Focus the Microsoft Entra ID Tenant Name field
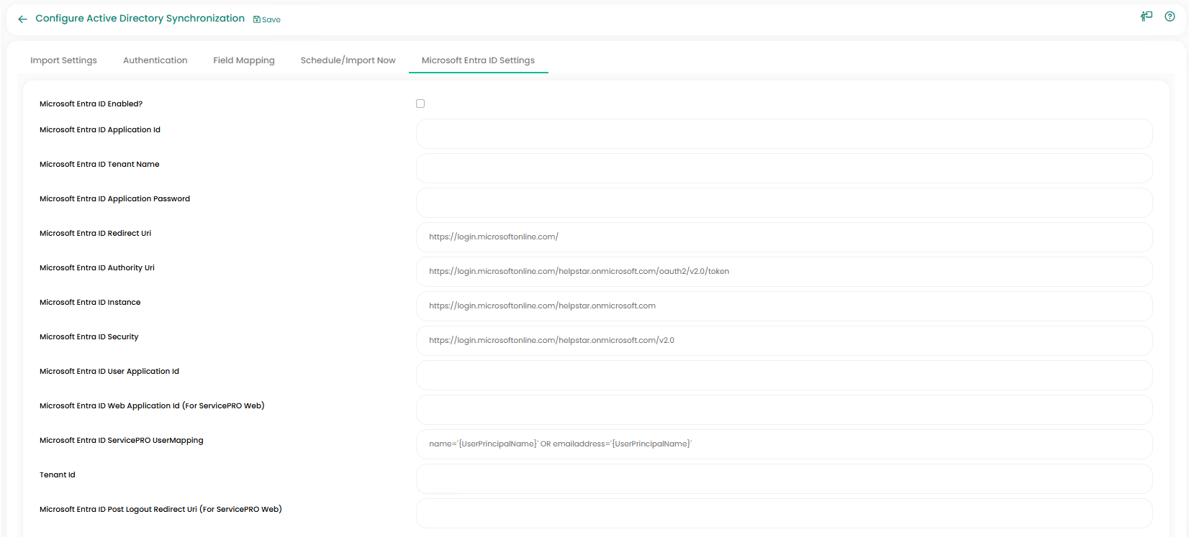This screenshot has height=537, width=1189. (x=784, y=168)
